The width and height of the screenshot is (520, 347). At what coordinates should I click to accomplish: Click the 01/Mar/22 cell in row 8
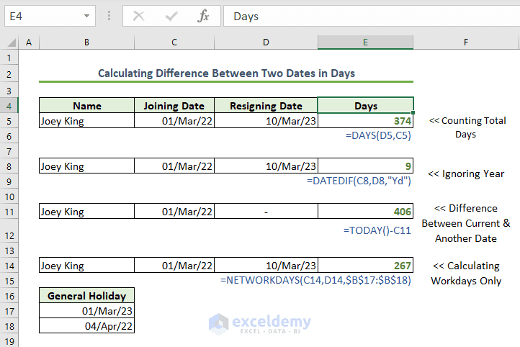pyautogui.click(x=174, y=166)
